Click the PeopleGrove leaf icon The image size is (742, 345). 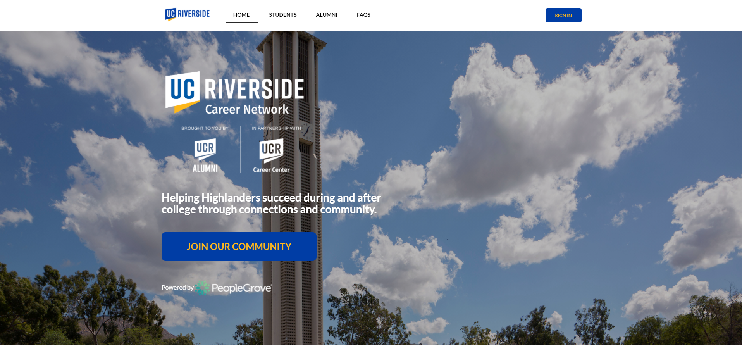[x=202, y=288]
